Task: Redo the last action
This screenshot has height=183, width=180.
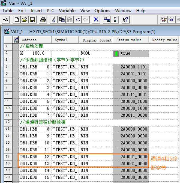Action: click(86, 19)
